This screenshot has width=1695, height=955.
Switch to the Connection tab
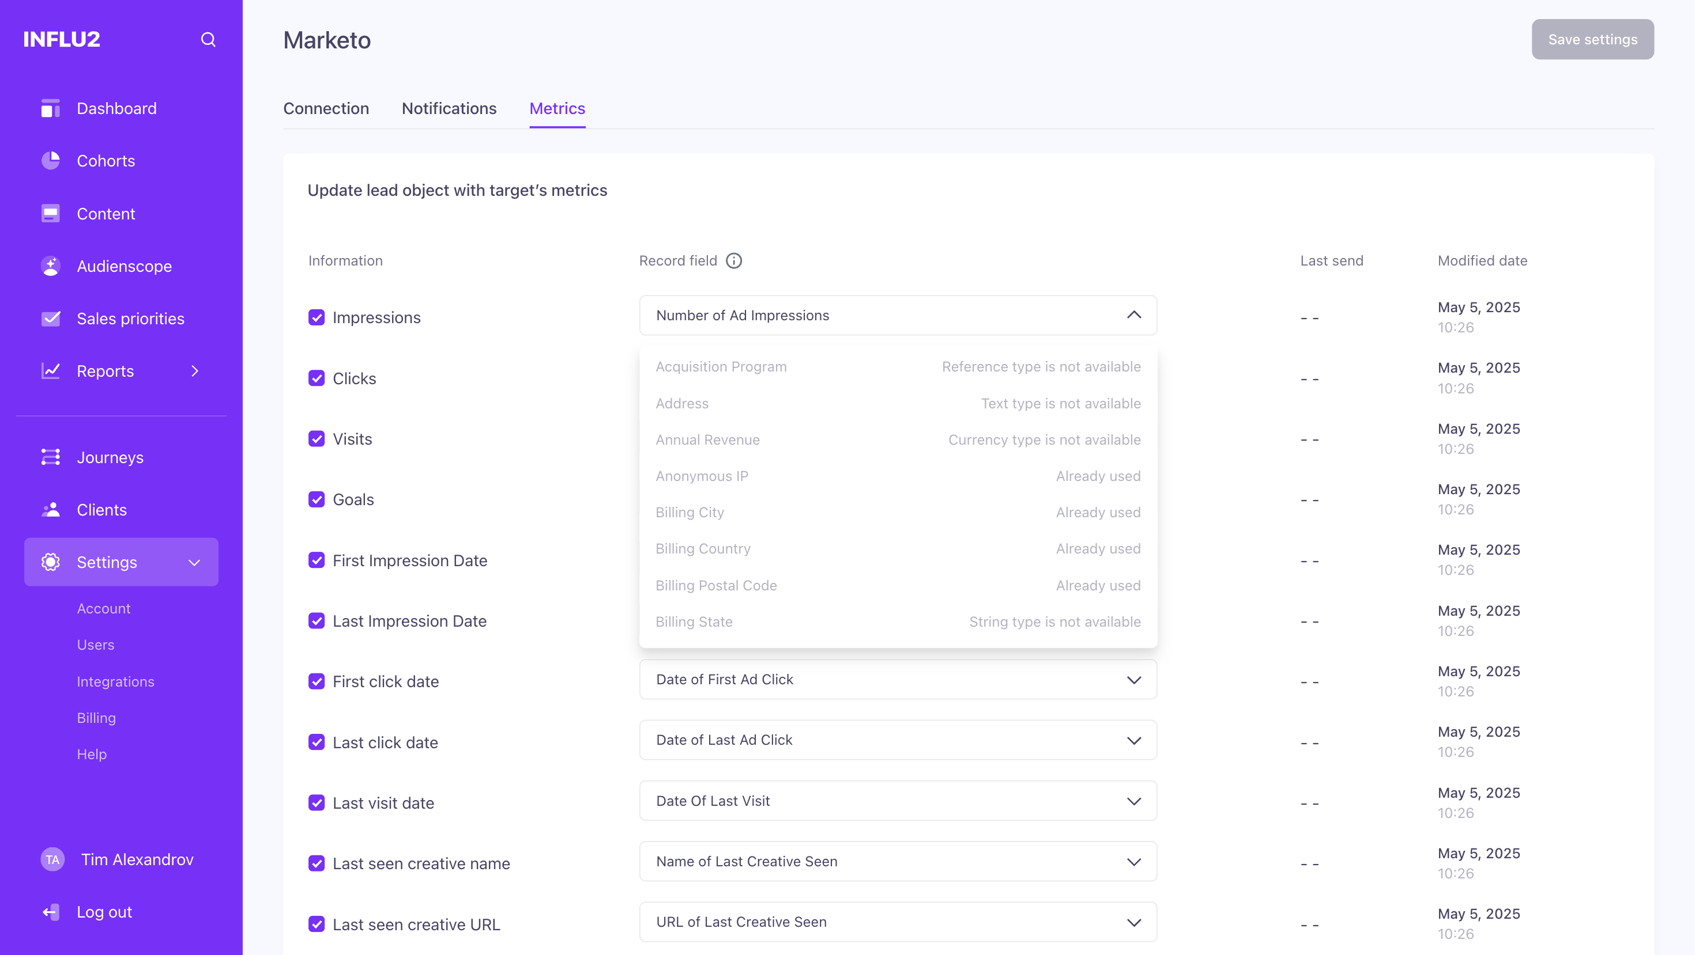tap(326, 108)
